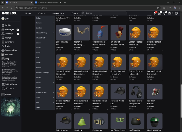Open Inventory from the sidebar

[9, 42]
